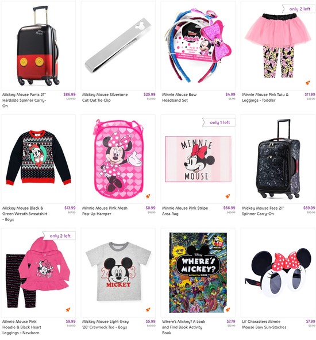Click the 'only 1 left' badge on rug
This screenshot has height=340, width=316.
click(x=219, y=122)
